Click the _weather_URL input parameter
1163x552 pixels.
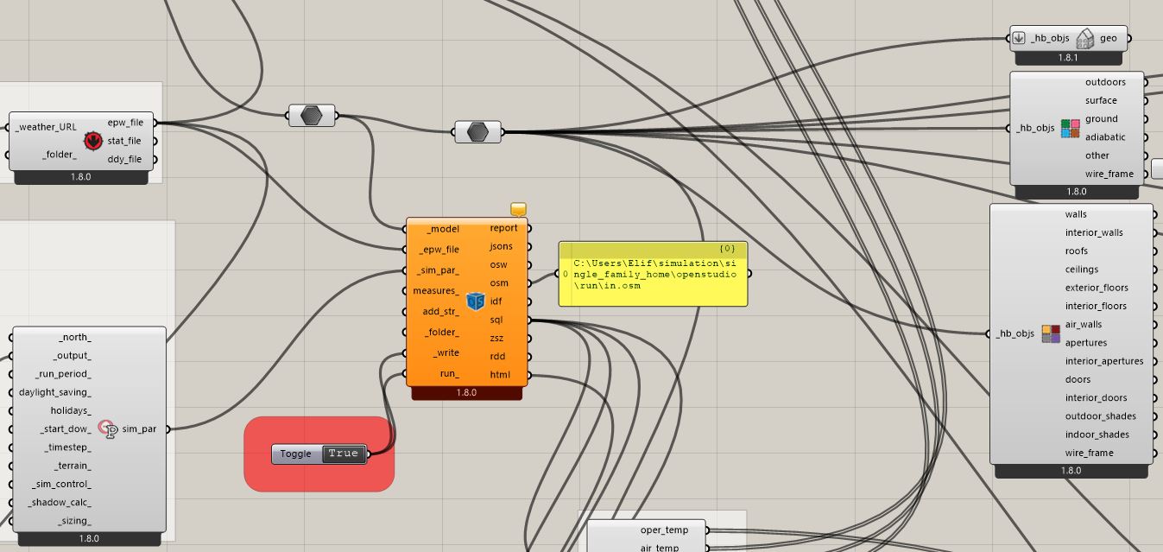click(47, 127)
